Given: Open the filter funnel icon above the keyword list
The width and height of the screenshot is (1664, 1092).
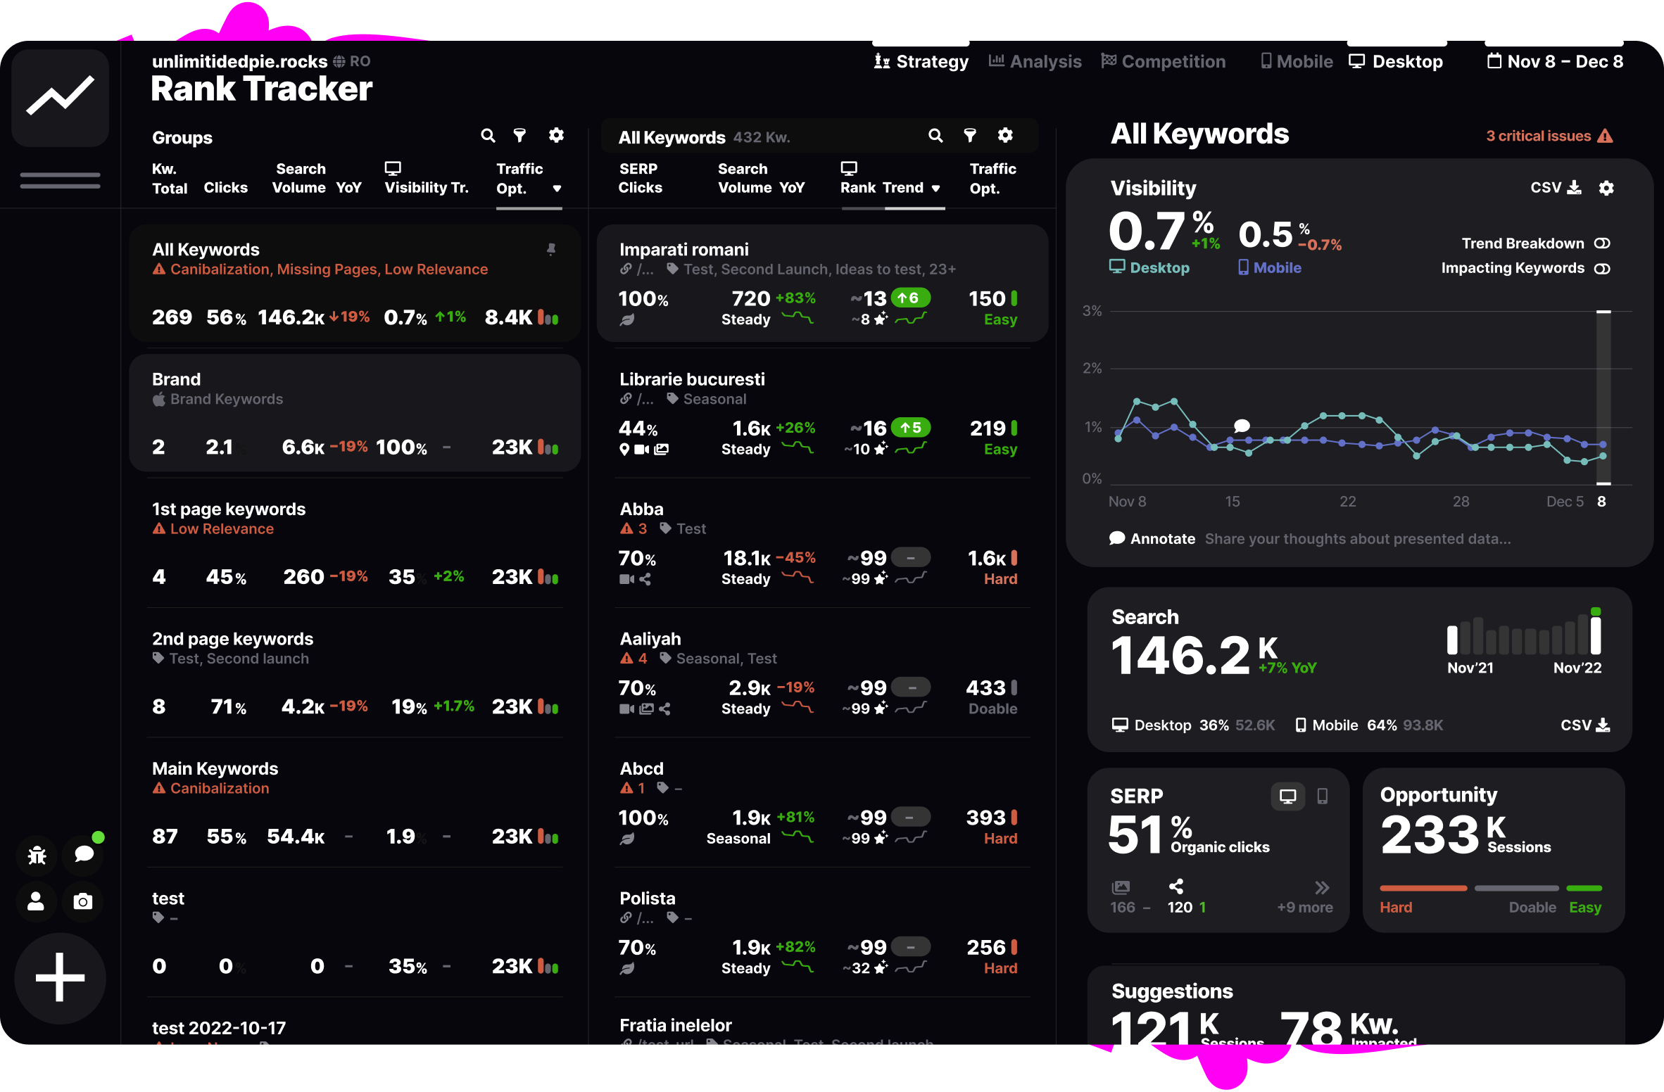Looking at the screenshot, I should pos(971,135).
